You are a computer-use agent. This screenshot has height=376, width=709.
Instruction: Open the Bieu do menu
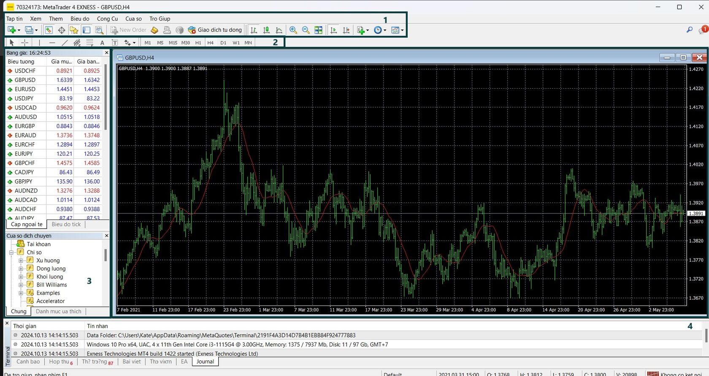(80, 19)
